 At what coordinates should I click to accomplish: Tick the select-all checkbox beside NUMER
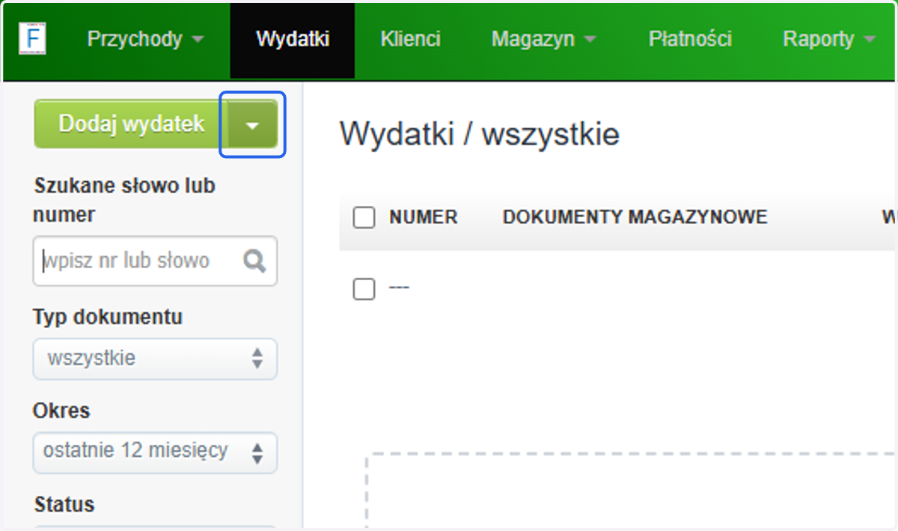[364, 218]
